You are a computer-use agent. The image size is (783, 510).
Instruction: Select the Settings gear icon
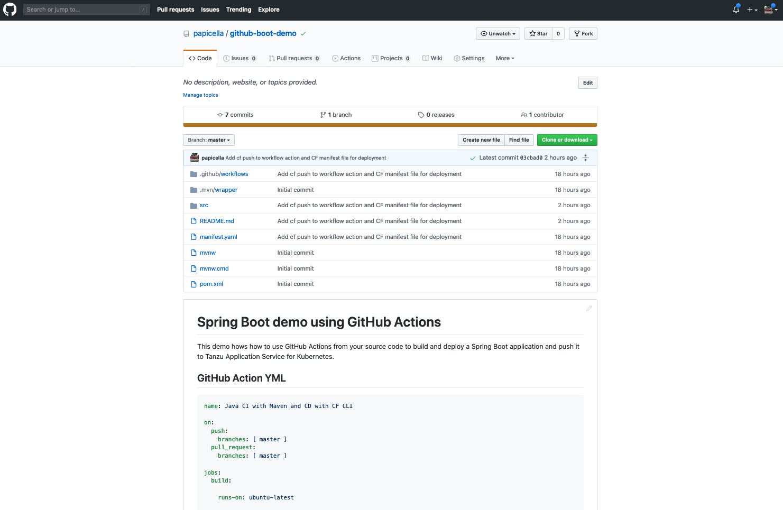457,58
